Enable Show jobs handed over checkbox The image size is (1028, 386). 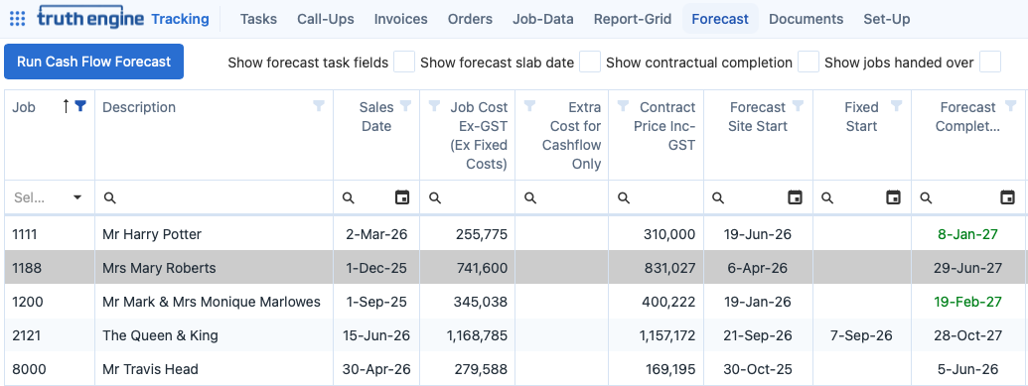(990, 63)
